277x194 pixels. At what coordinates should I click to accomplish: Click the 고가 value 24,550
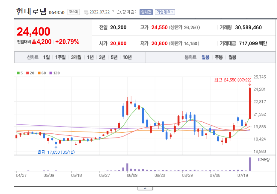click(x=159, y=28)
